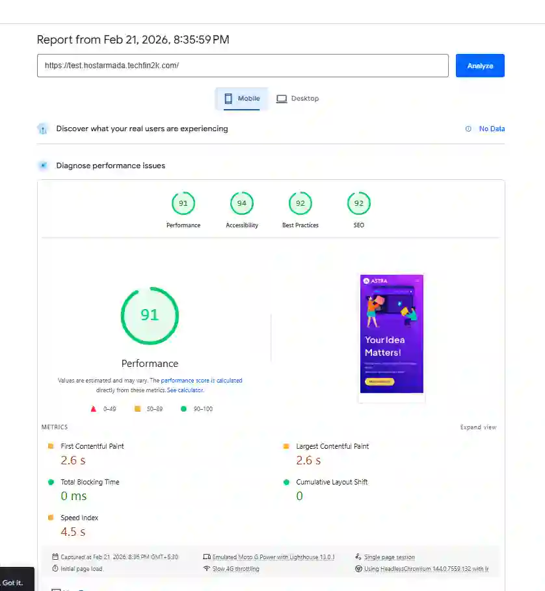
Task: Click the Cumulative Layout Shift label
Action: (332, 482)
